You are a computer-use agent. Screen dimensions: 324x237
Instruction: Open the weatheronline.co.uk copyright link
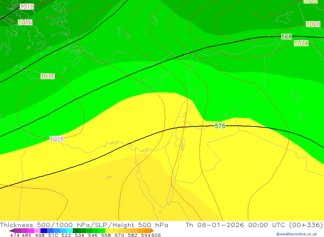[x=297, y=234]
